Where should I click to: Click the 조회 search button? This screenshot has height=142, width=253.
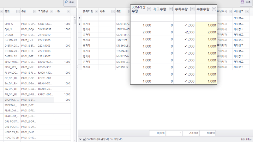pos(70,3)
